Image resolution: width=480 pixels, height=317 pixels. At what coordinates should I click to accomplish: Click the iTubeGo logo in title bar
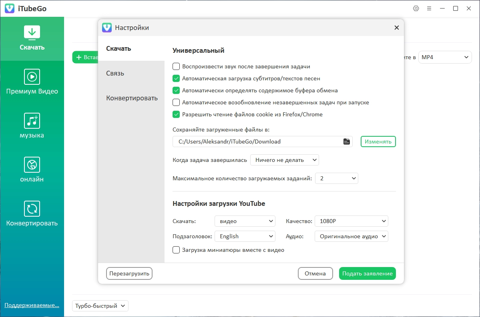click(10, 8)
